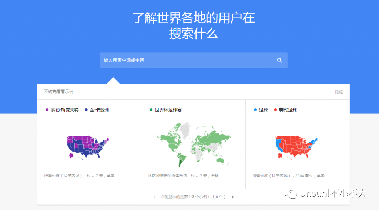379x210 pixels.
Task: Open the purple and blue US map thumbnail
Action: coord(88,148)
